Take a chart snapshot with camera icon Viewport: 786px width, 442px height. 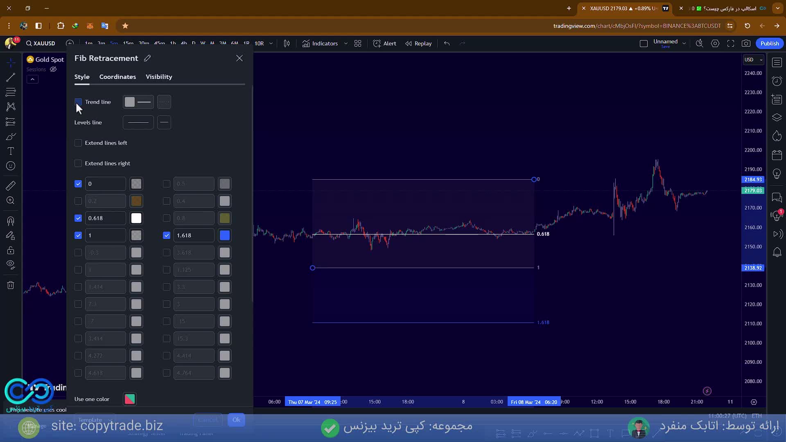(x=746, y=43)
